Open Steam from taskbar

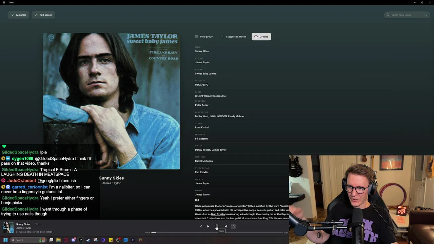click(x=88, y=240)
